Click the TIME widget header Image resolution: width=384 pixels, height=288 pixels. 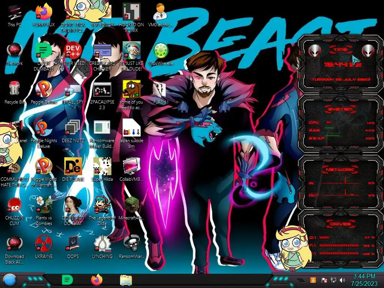(340, 50)
